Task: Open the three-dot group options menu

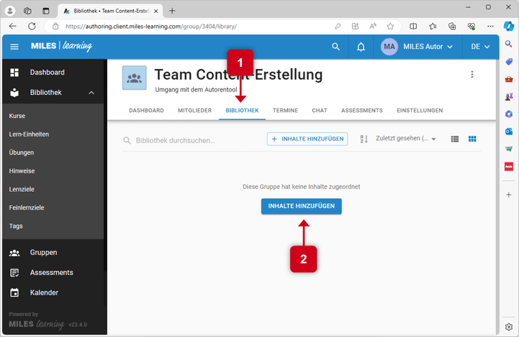Action: [472, 74]
